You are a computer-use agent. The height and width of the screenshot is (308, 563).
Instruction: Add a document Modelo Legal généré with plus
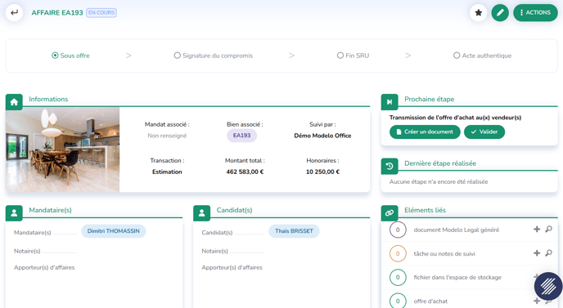(x=537, y=229)
